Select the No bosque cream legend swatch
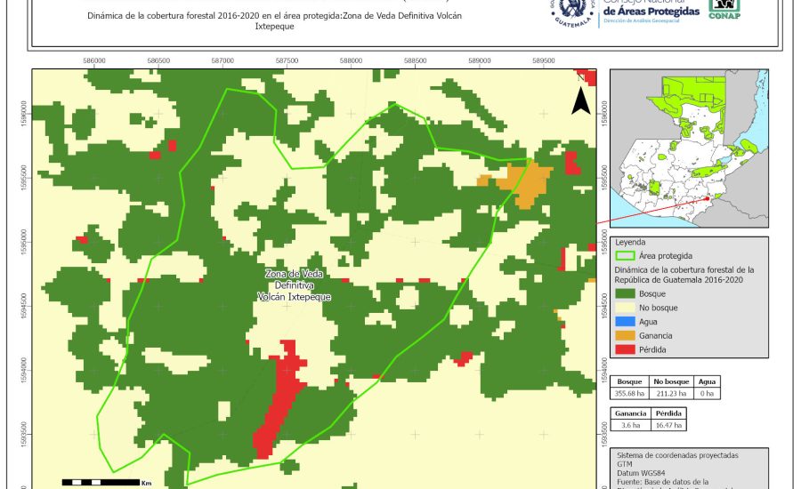801x489 pixels. (x=626, y=308)
